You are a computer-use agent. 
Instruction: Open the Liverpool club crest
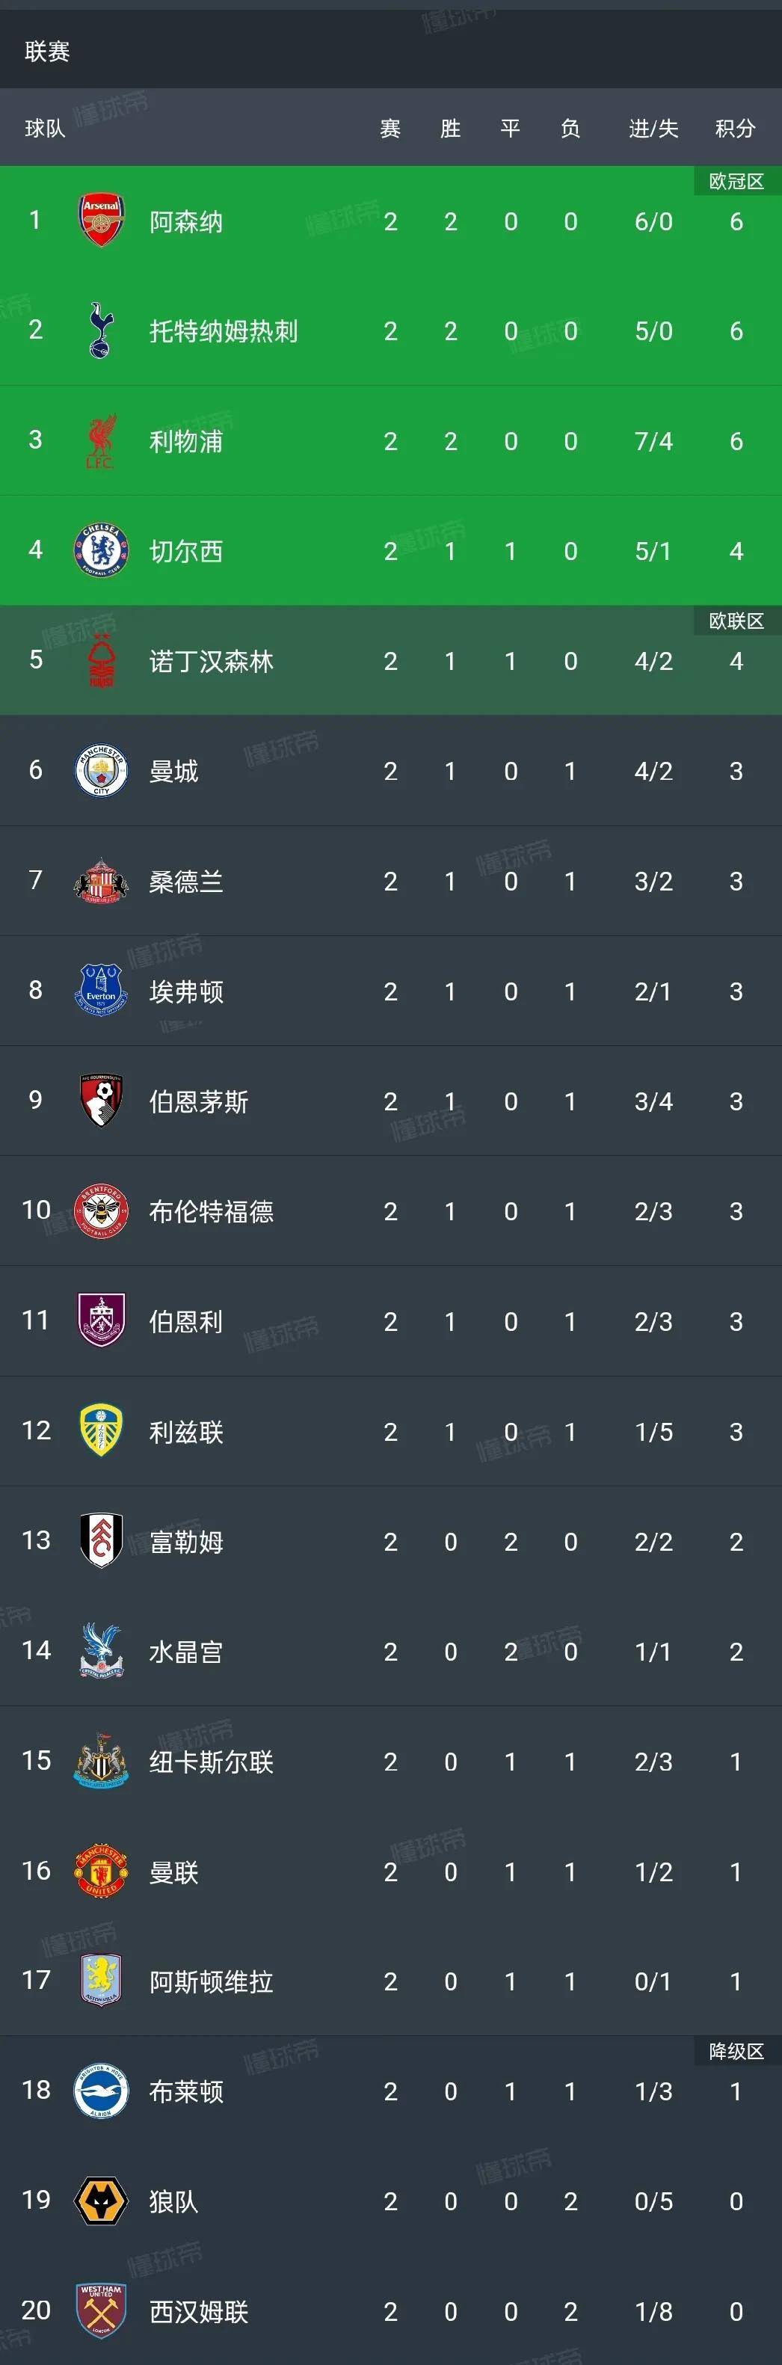click(100, 440)
